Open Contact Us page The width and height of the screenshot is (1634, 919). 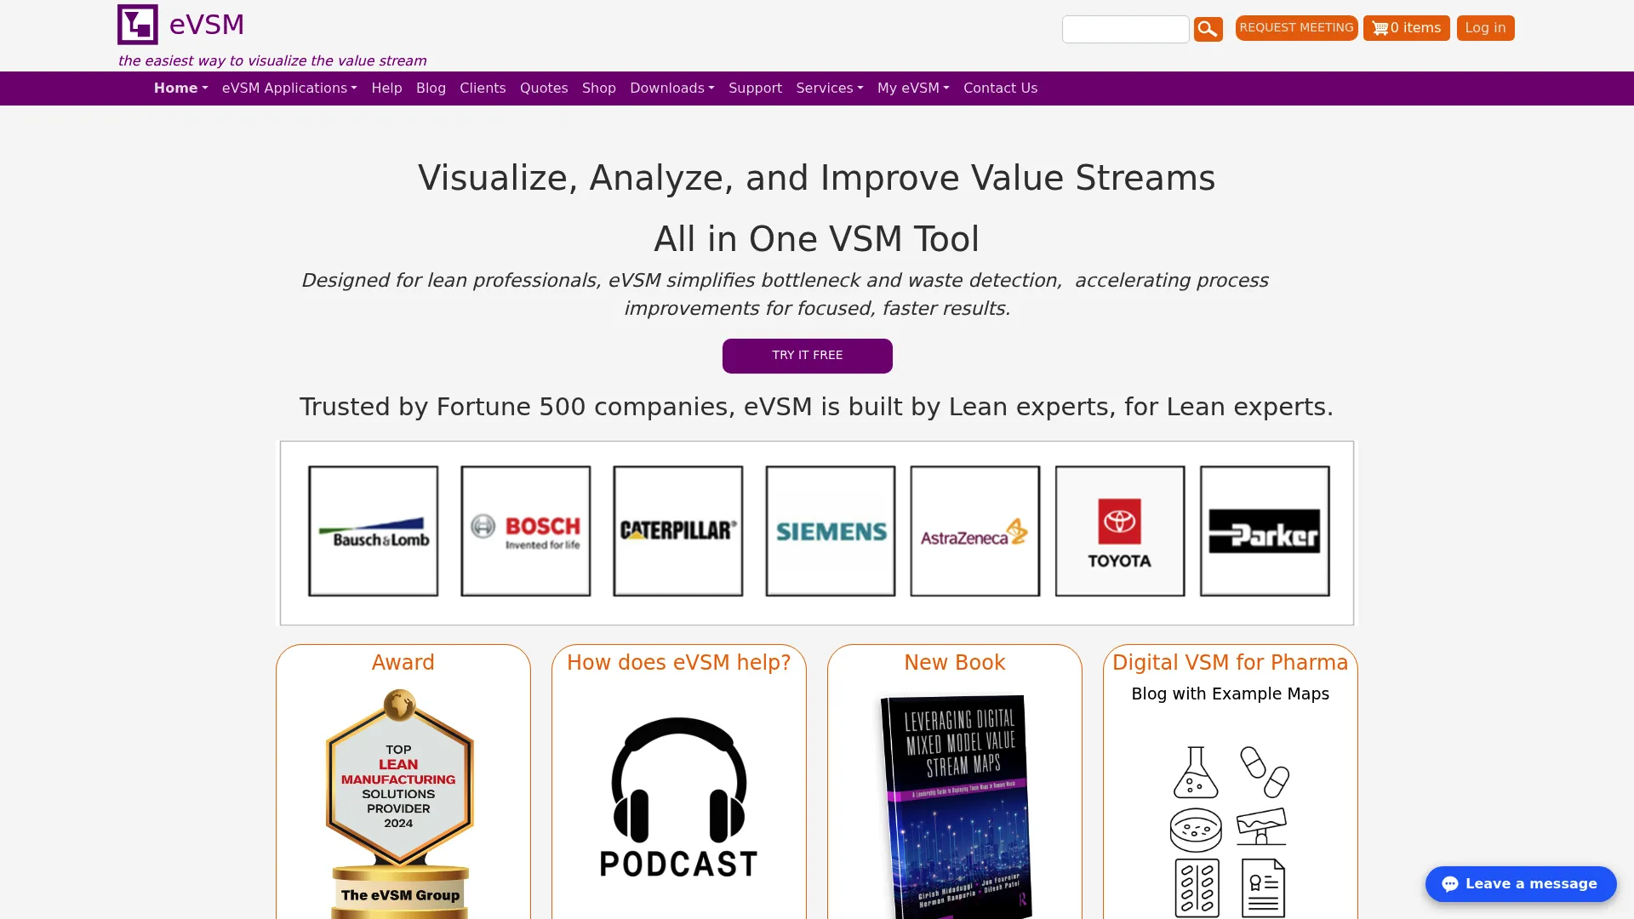point(1000,88)
